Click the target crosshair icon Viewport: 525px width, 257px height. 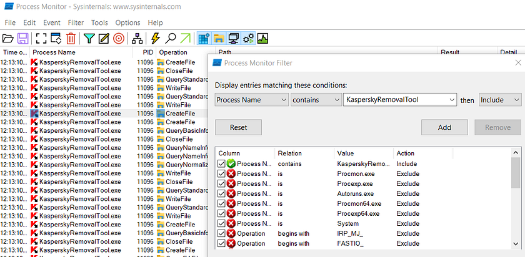point(119,39)
